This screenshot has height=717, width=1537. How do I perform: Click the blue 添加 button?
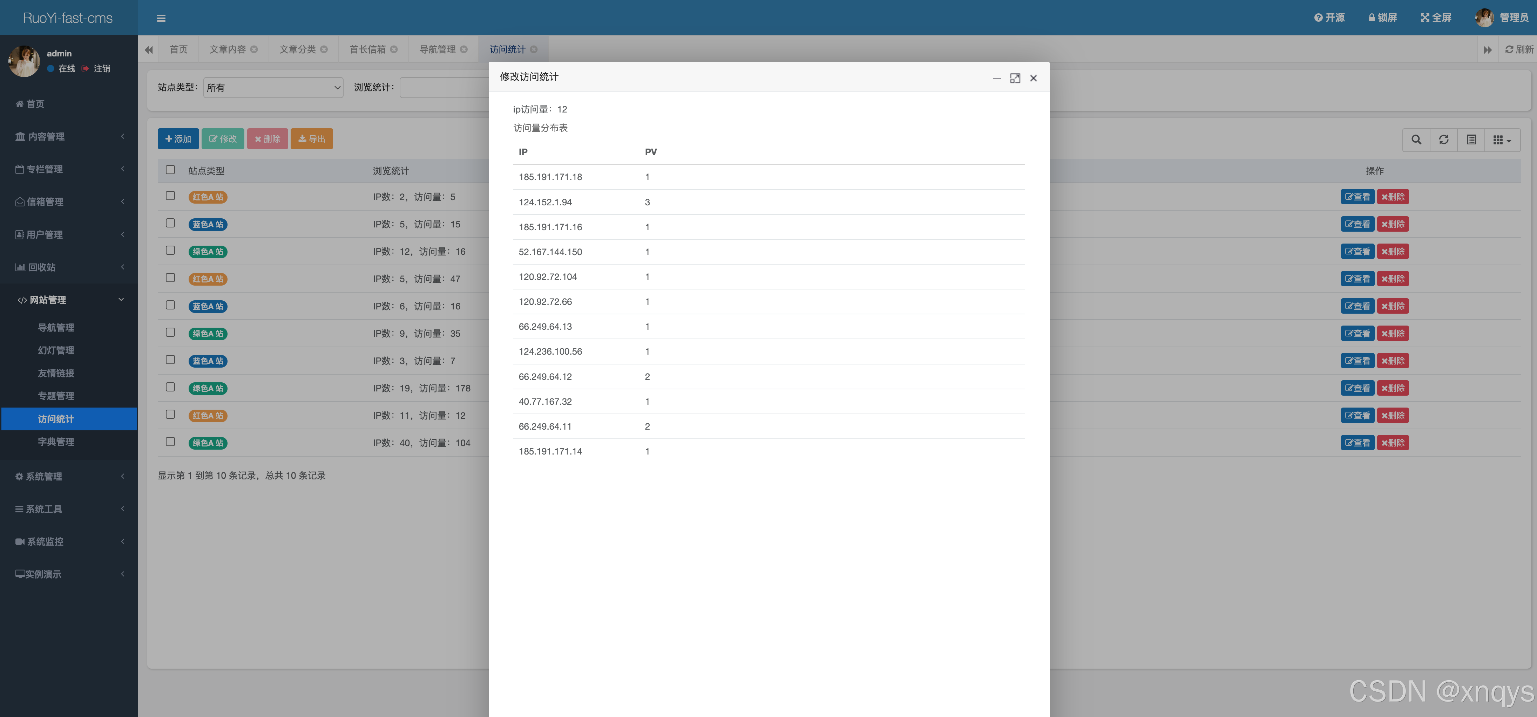[x=178, y=139]
